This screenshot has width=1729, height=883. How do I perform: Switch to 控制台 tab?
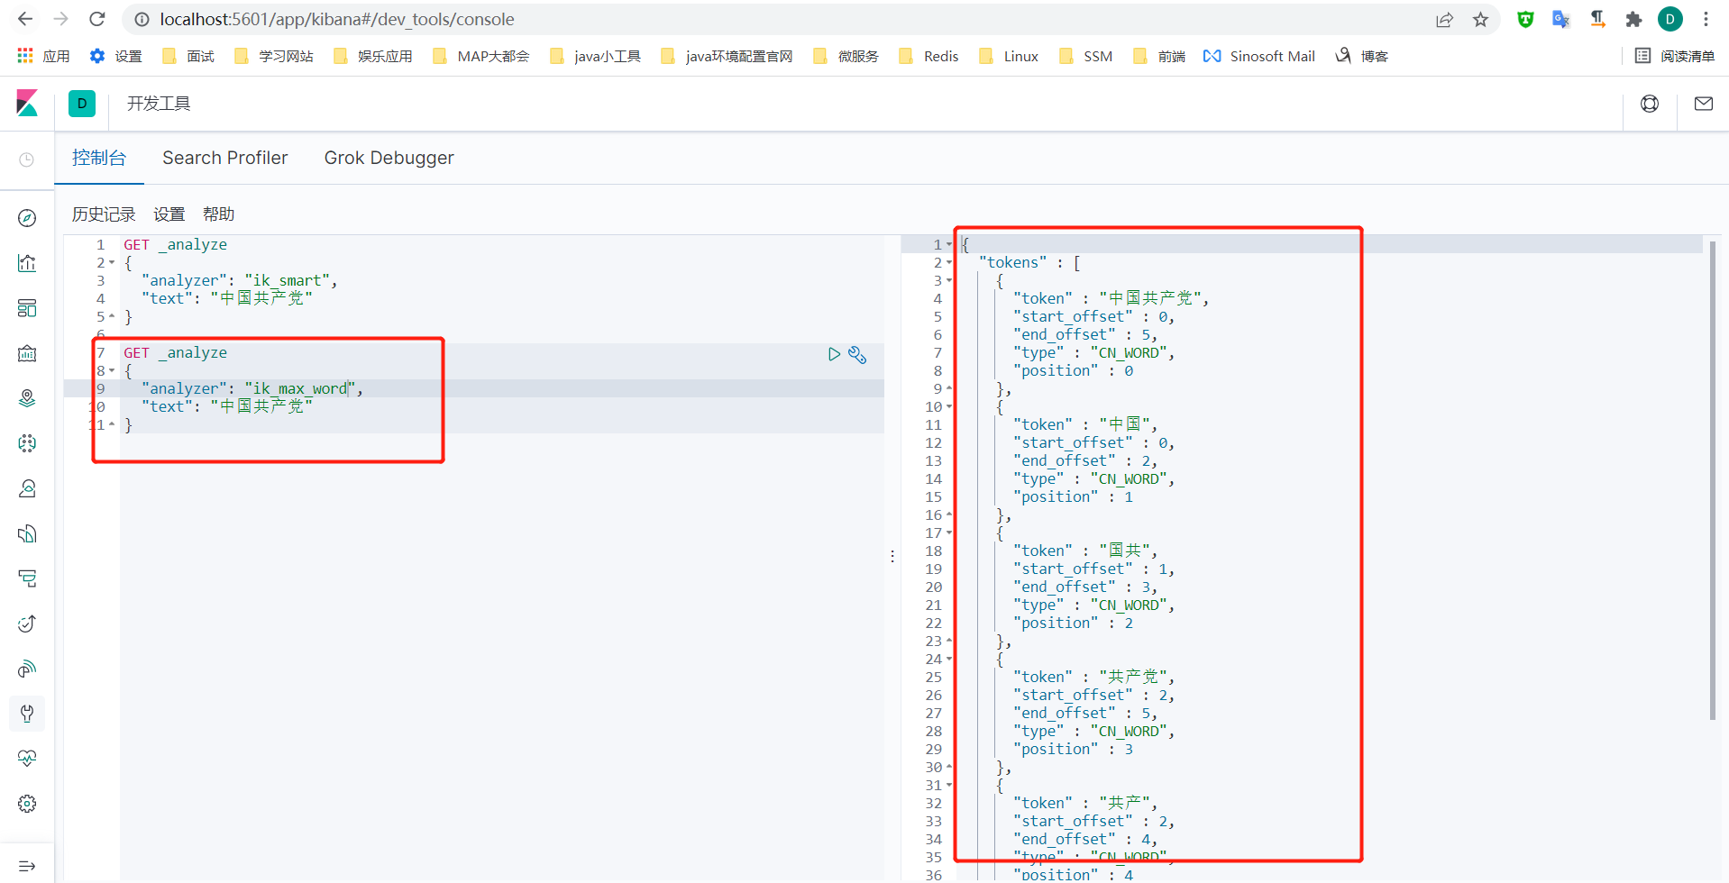(x=99, y=158)
